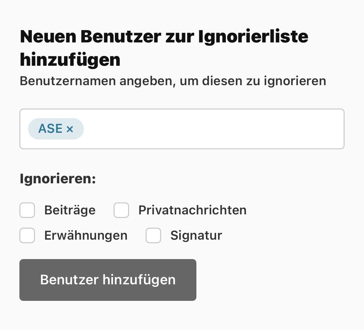Viewport: 364px width, 330px height.
Task: Toggle the Signatur checkbox
Action: pyautogui.click(x=153, y=235)
